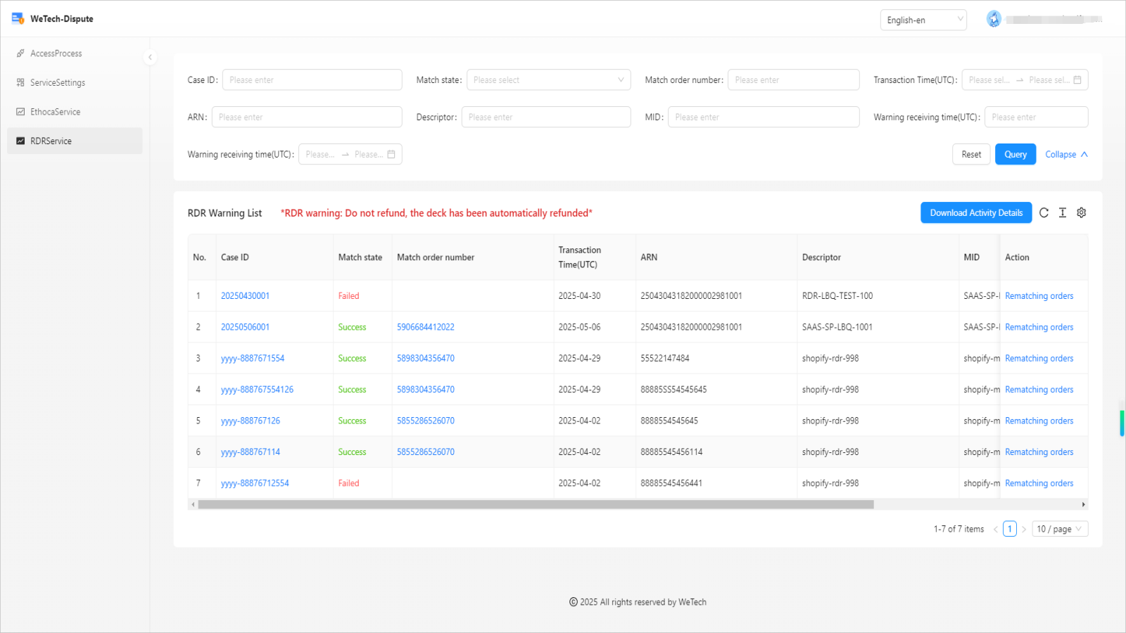Focus the Case ID input field
Image resolution: width=1126 pixels, height=633 pixels.
312,80
